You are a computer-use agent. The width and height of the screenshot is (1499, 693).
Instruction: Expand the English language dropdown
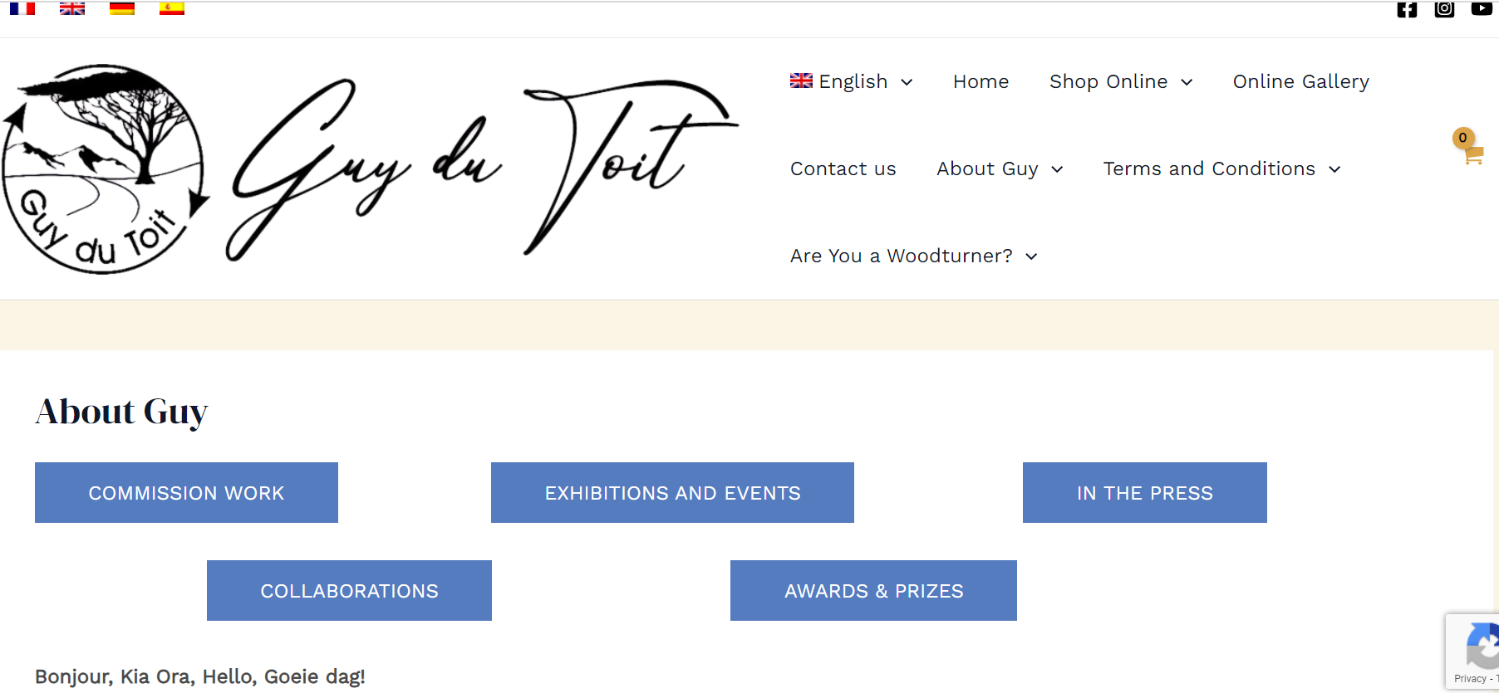(852, 81)
